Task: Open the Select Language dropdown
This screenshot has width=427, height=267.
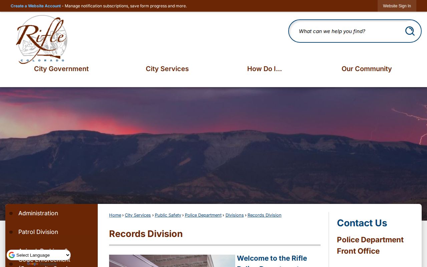Action: 39,255
